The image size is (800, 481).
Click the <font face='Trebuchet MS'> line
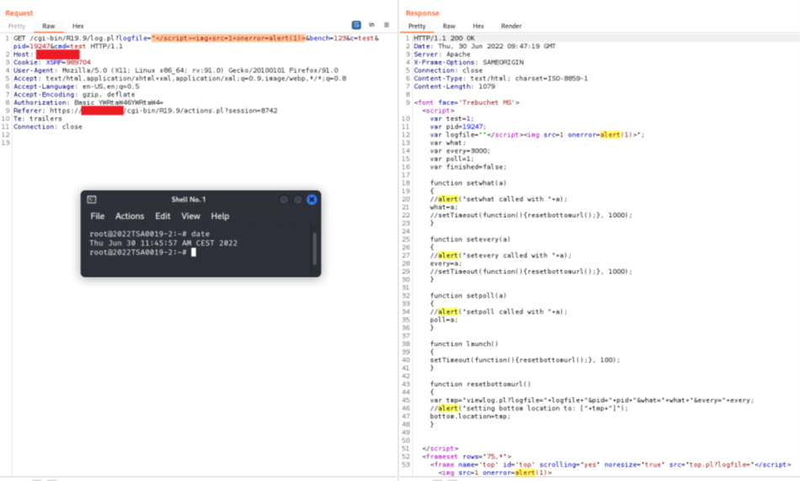pos(467,103)
